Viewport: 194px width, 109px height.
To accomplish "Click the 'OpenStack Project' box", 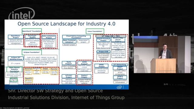I will (16, 37).
